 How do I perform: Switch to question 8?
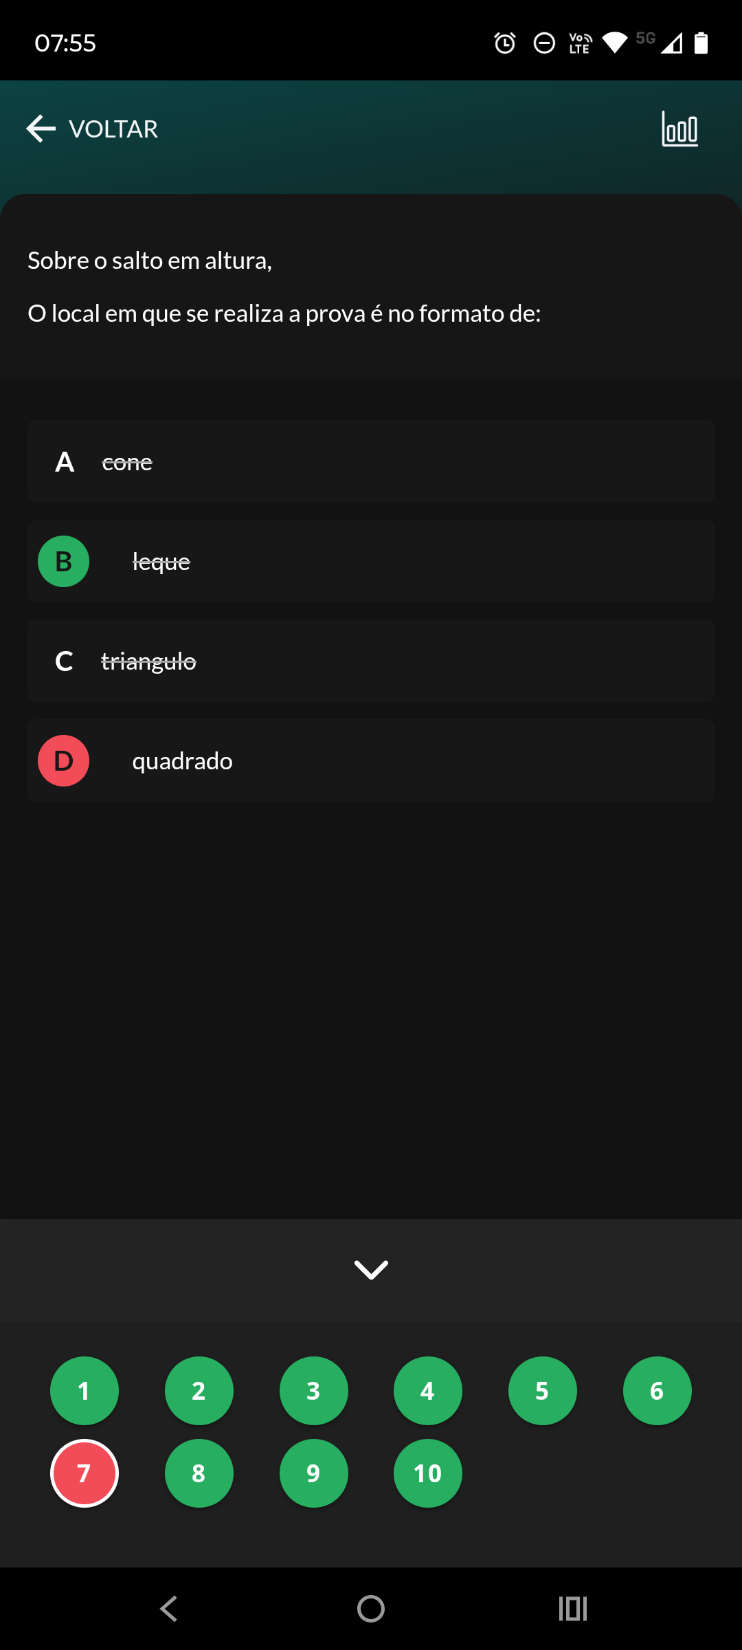[199, 1473]
